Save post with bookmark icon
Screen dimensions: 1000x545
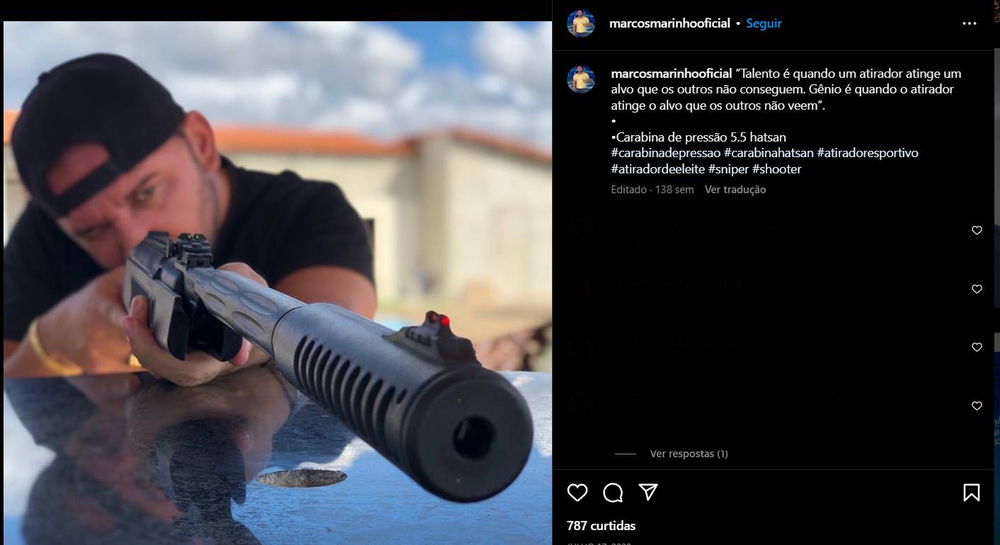(x=972, y=493)
